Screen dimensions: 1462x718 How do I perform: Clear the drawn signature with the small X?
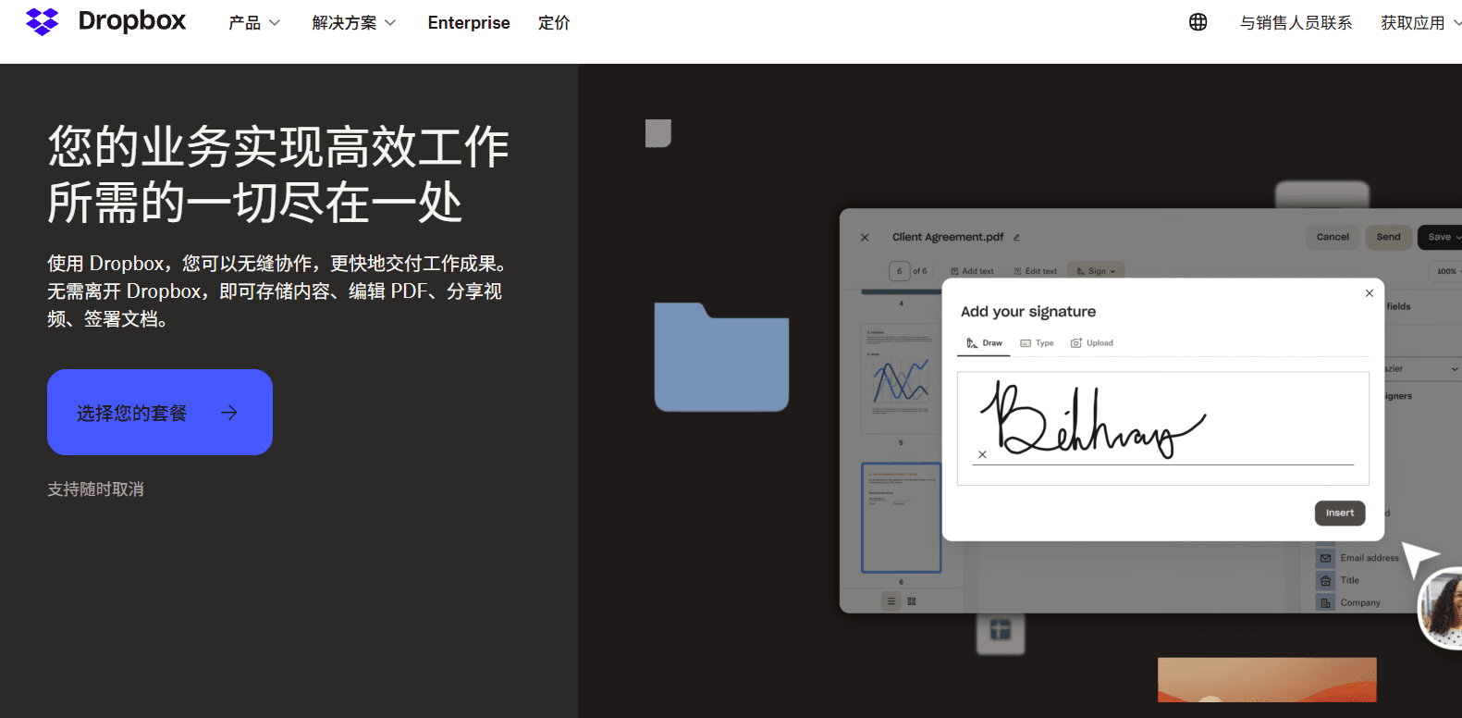(x=982, y=454)
